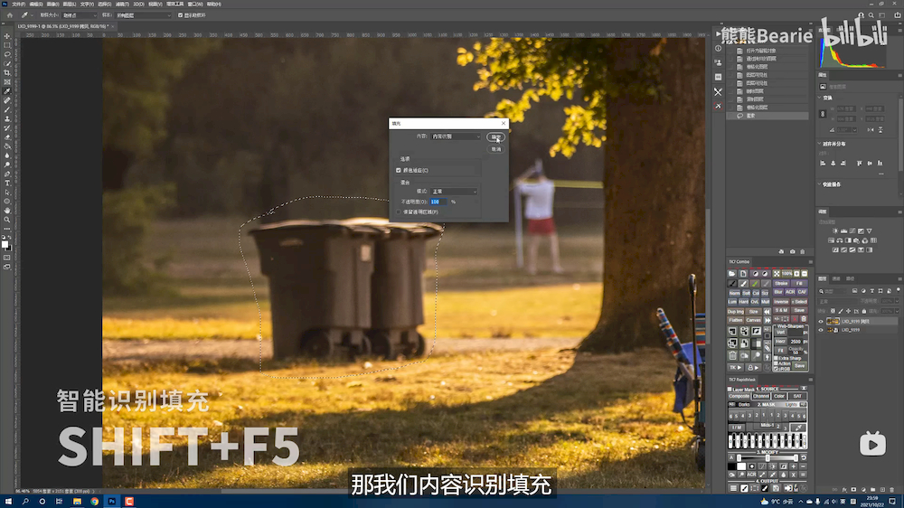Select the Clone Stamp tool
The image size is (904, 508).
(7, 118)
